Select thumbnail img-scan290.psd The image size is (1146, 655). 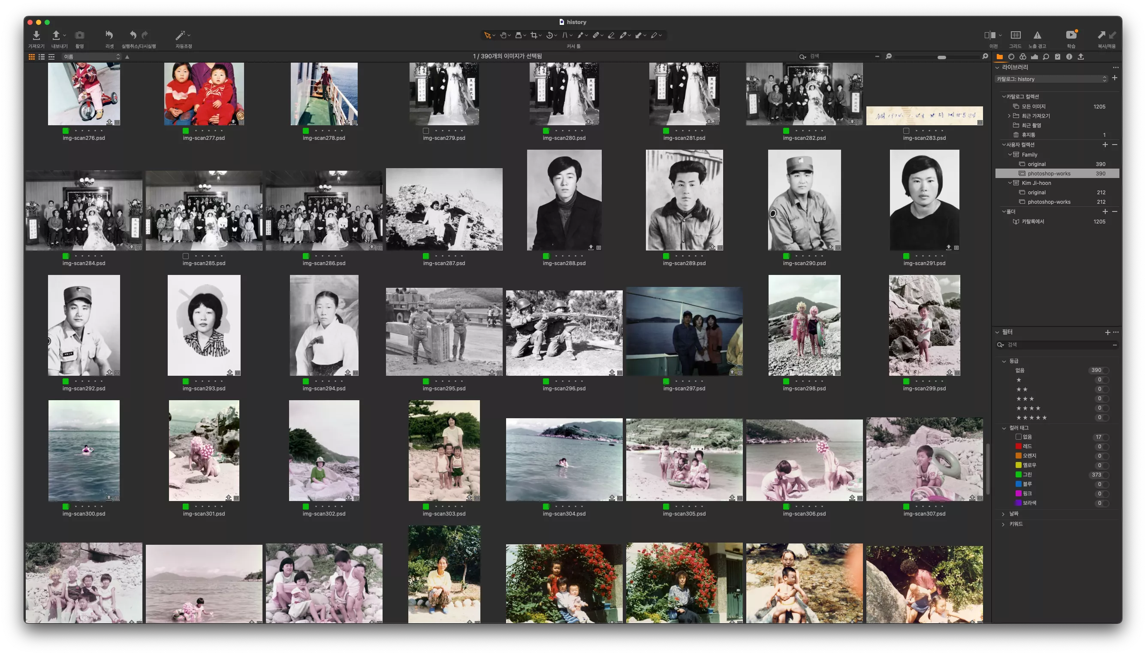[804, 200]
